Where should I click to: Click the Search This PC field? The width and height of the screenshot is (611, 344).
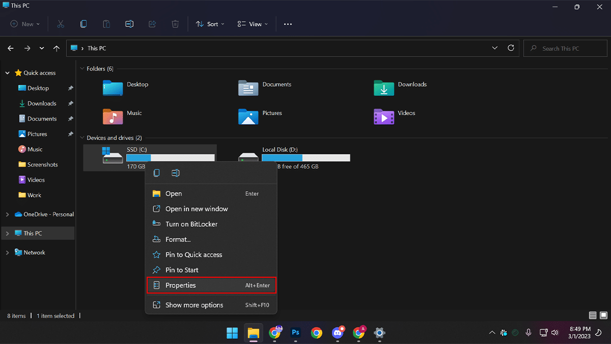[565, 48]
